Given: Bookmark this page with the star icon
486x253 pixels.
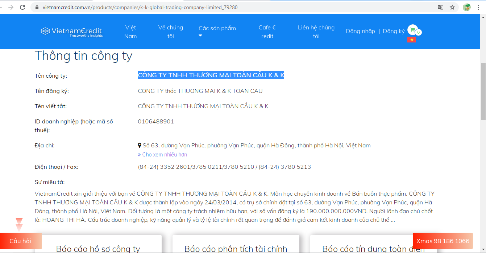Looking at the screenshot, I should (x=452, y=7).
